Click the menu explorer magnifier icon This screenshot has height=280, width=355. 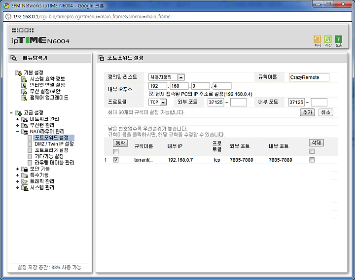coord(14,58)
